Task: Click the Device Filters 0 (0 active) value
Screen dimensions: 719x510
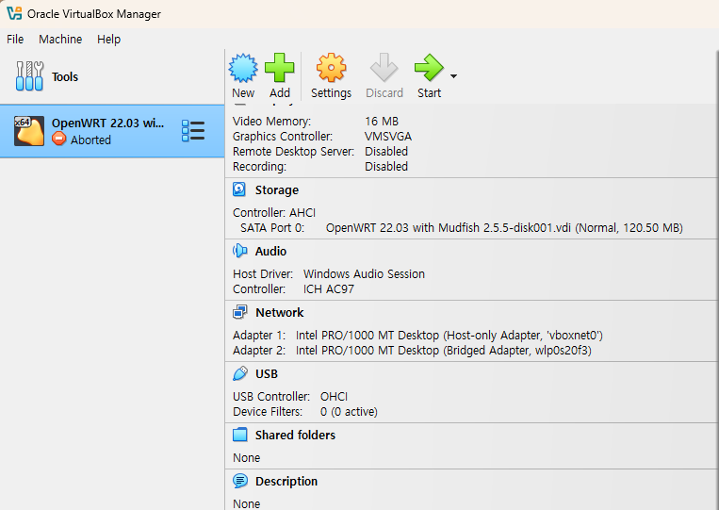Action: pyautogui.click(x=349, y=412)
